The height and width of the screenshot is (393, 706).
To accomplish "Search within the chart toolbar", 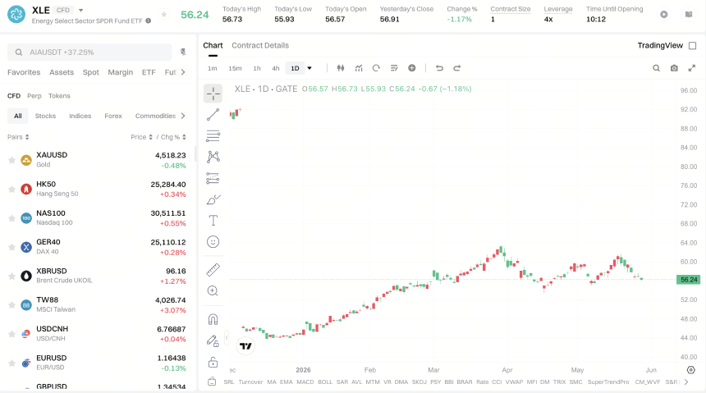I will click(x=657, y=68).
